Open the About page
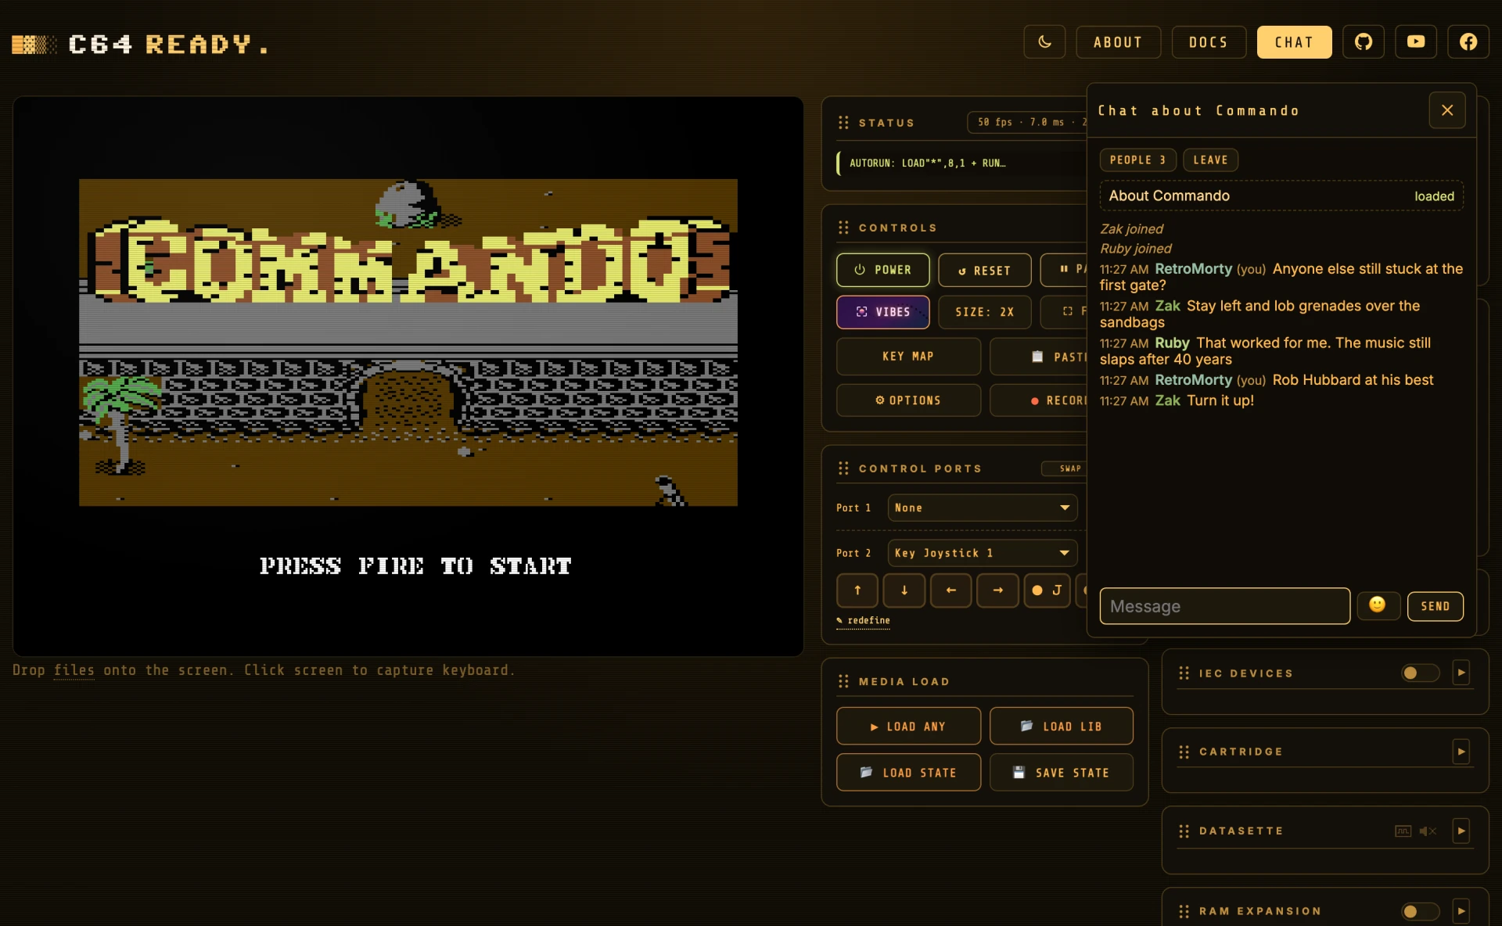Image resolution: width=1502 pixels, height=926 pixels. click(x=1118, y=42)
